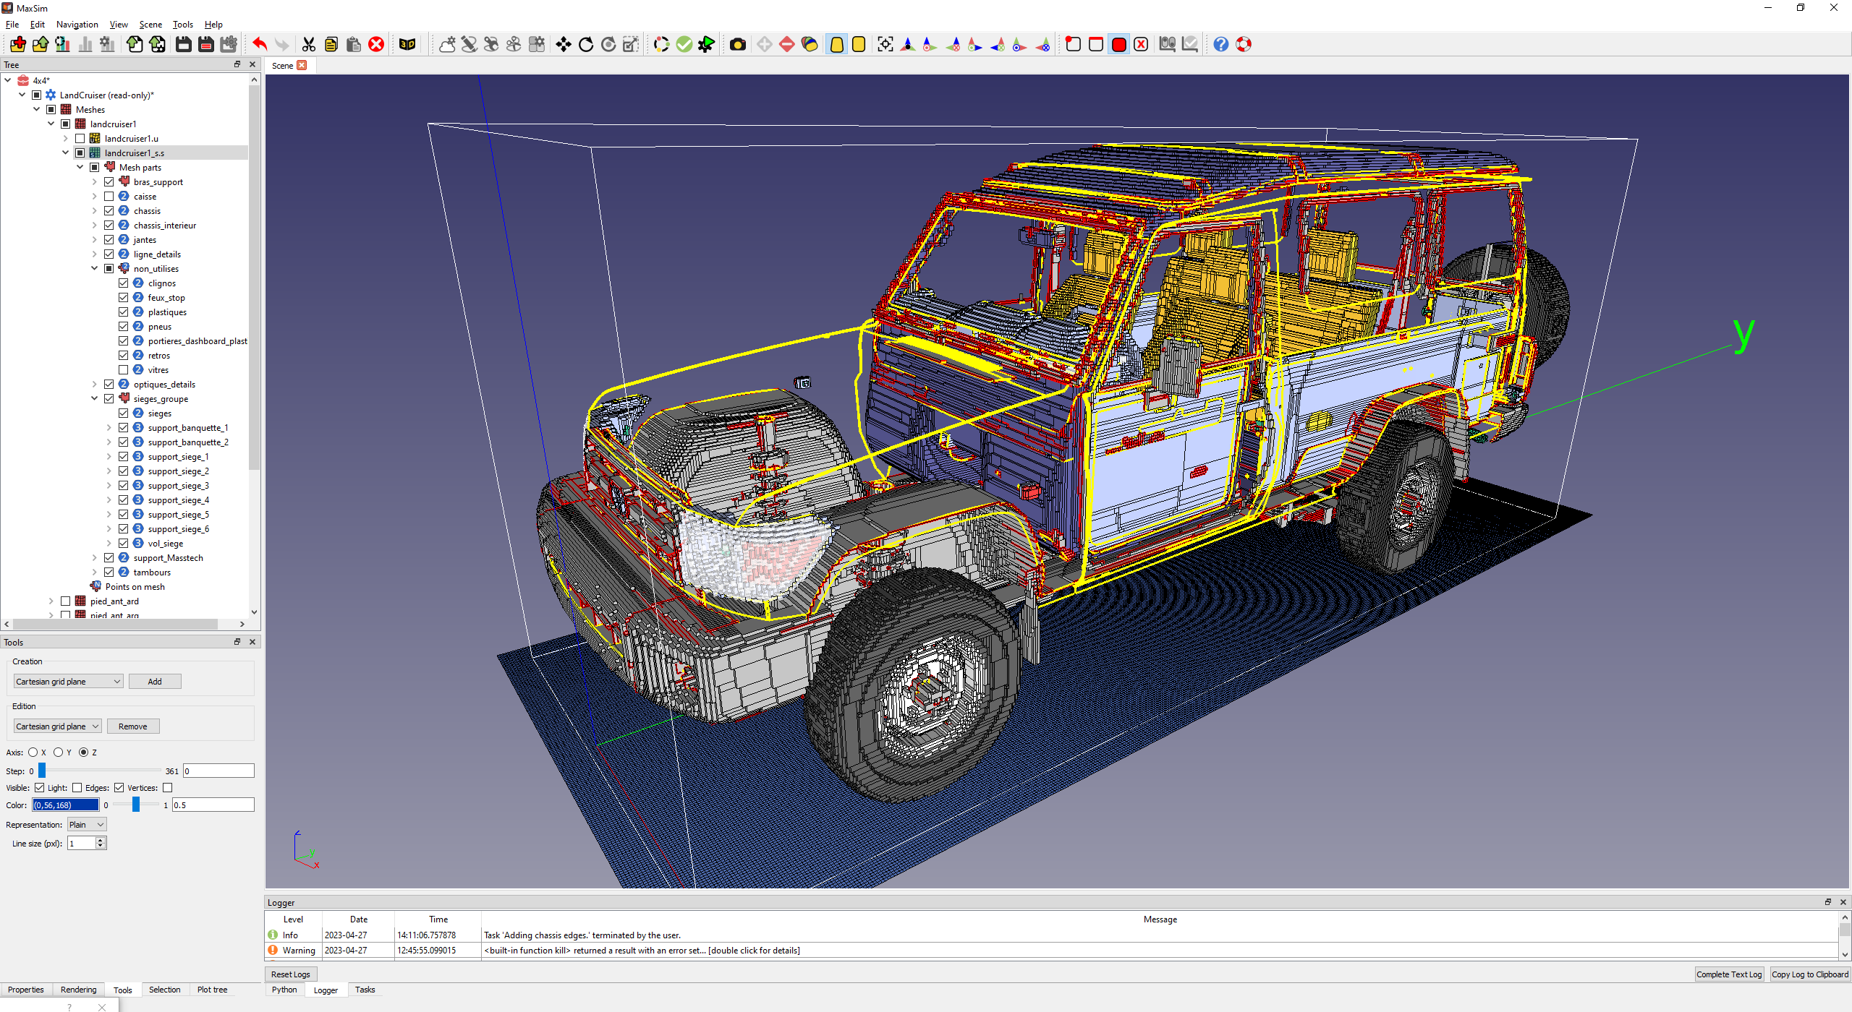Switch to the Rendering tab
Screen dimensions: 1852x1012
78,990
